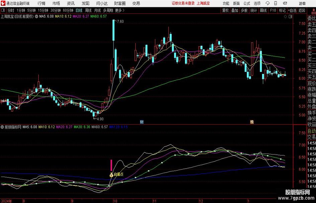This screenshot has width=316, height=203.
Task: Toggle the right sidebar panel icon
Action: pyautogui.click(x=290, y=17)
